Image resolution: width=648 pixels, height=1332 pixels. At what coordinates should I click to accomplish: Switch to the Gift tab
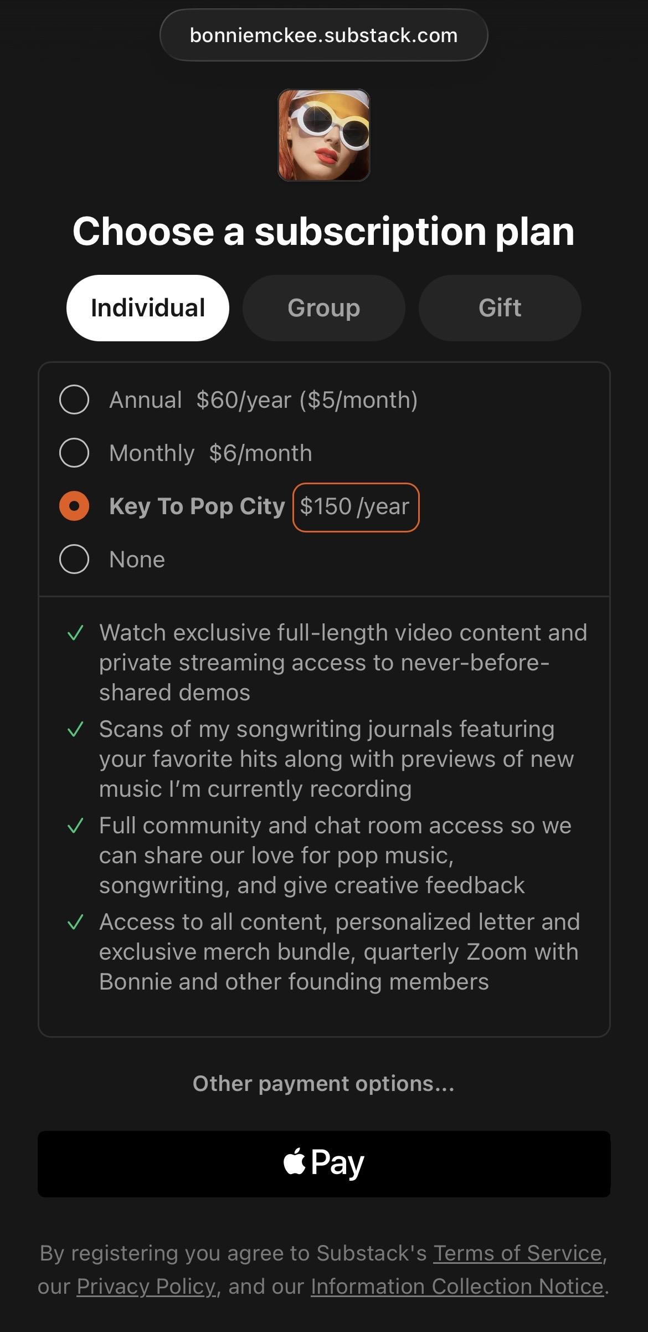[500, 308]
